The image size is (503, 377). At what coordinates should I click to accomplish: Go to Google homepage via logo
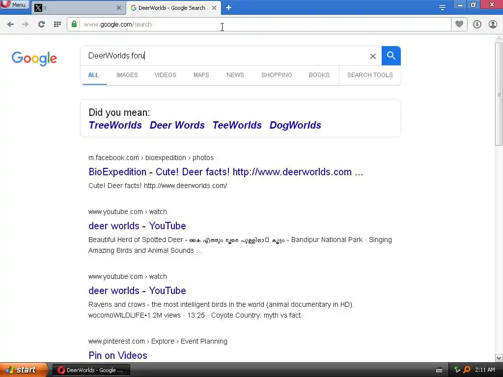coord(34,58)
